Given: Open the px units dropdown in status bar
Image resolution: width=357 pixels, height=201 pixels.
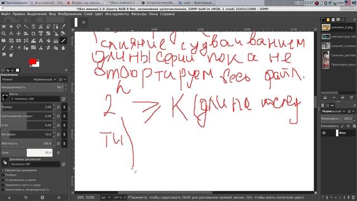Looking at the screenshot, I should point(106,197).
